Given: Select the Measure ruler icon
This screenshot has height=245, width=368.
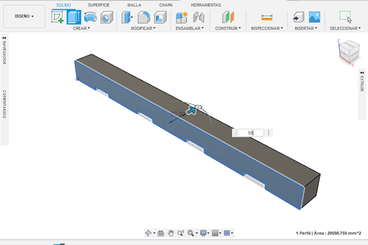Looking at the screenshot, I should point(267,17).
